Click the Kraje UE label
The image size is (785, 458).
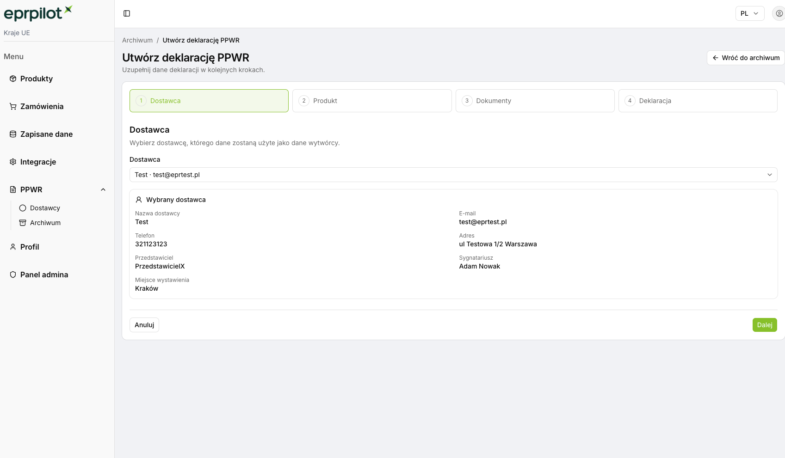pyautogui.click(x=17, y=33)
